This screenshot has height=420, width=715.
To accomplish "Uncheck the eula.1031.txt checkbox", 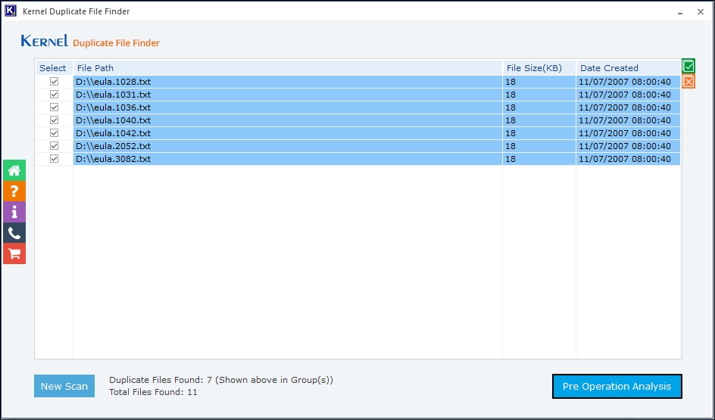I will pos(55,95).
